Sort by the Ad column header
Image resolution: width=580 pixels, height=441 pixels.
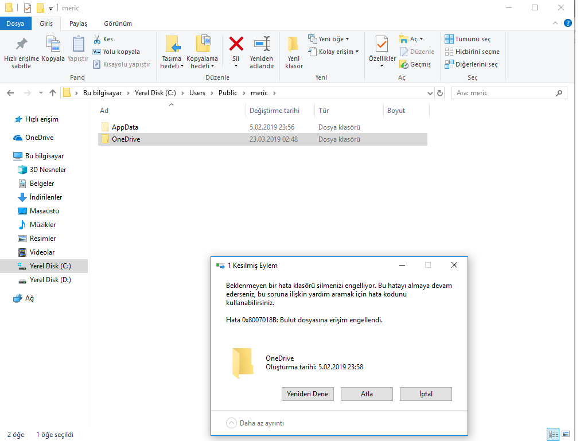tap(172, 111)
